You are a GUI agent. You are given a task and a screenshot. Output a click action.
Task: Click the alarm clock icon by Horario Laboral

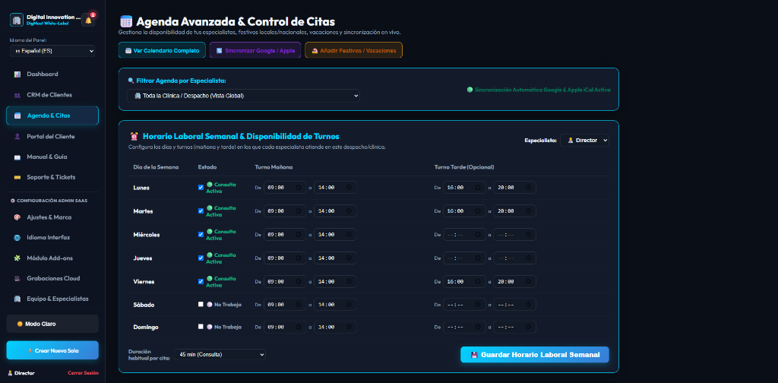tap(134, 137)
